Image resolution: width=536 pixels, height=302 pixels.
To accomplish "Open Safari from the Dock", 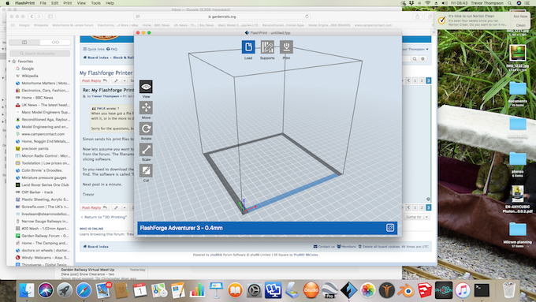I will [84, 290].
